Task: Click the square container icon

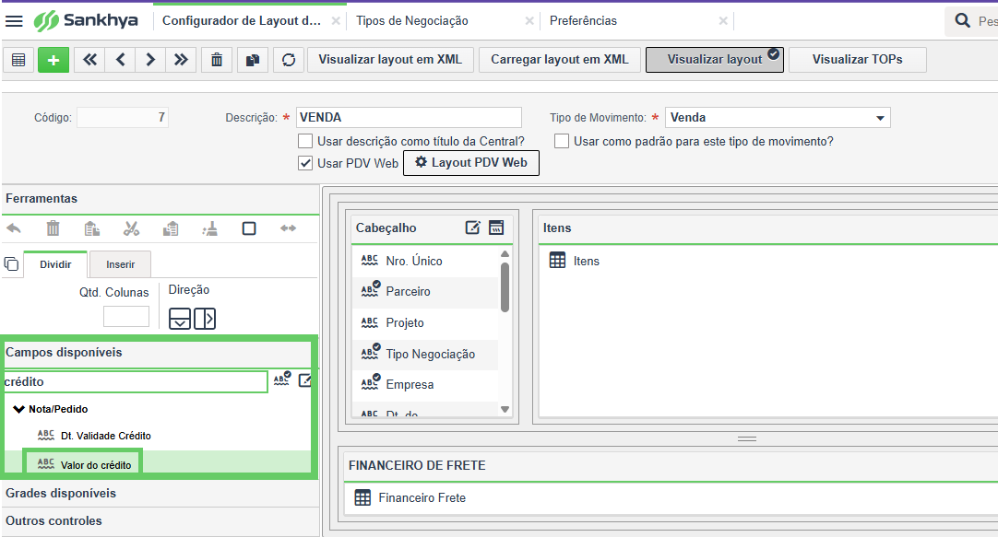Action: click(x=249, y=228)
